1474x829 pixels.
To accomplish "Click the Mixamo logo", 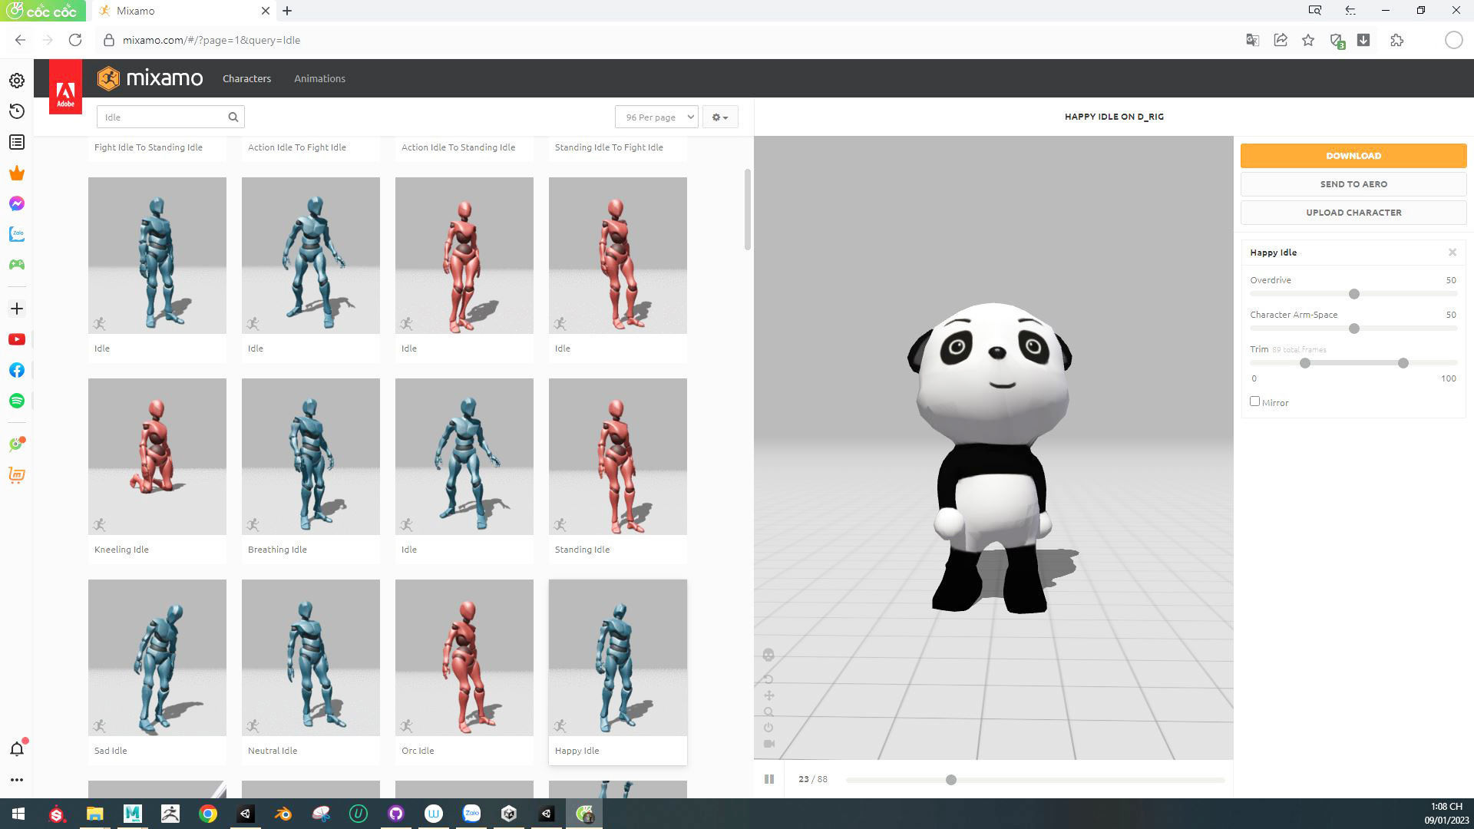I will pos(150,78).
